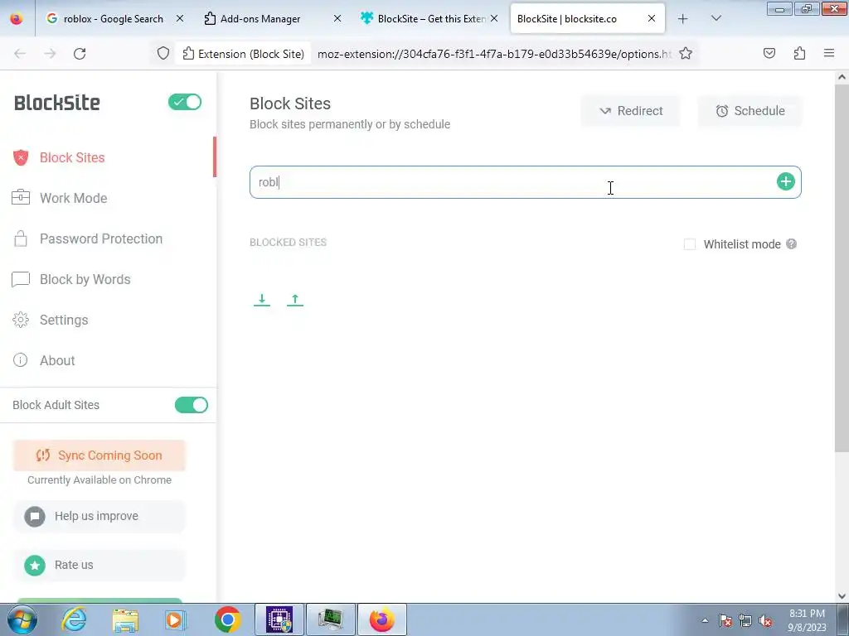Open the Firefox hamburger application menu
Screen dimensions: 849x636
(x=829, y=53)
